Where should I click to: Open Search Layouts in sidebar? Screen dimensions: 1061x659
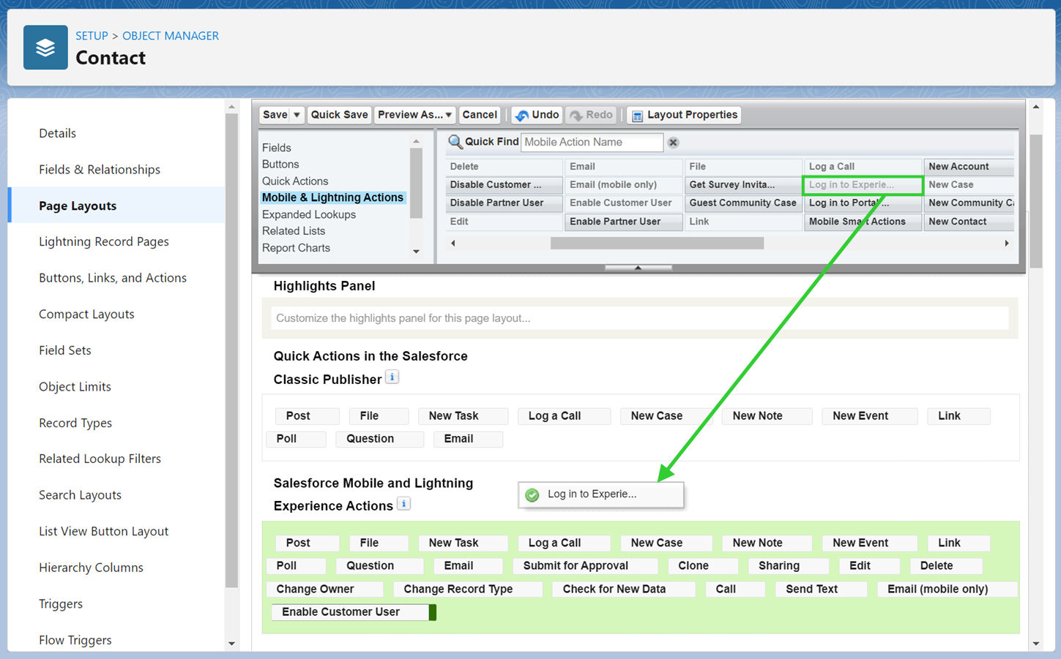point(80,495)
